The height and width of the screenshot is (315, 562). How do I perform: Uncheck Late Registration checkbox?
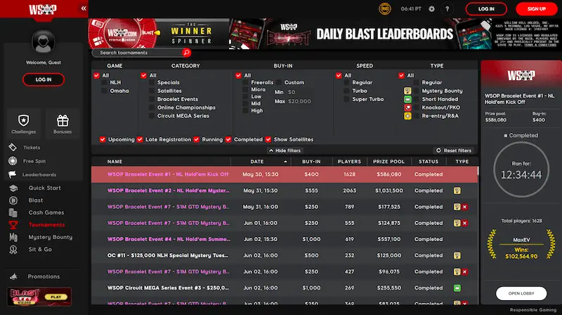[x=140, y=139]
